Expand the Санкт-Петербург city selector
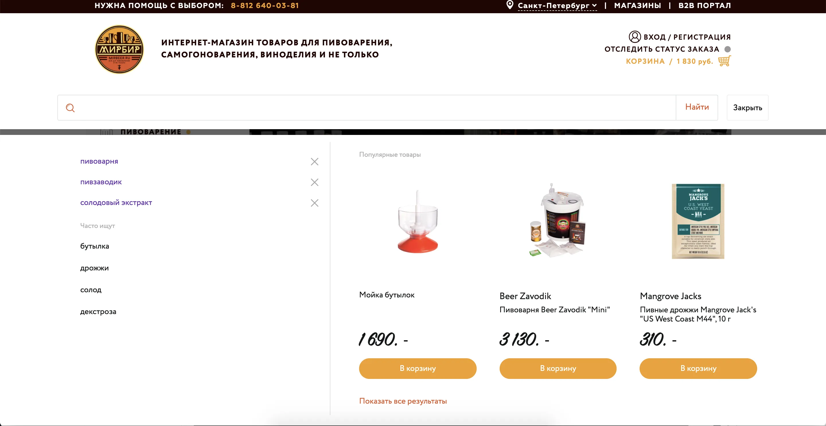 pyautogui.click(x=557, y=5)
